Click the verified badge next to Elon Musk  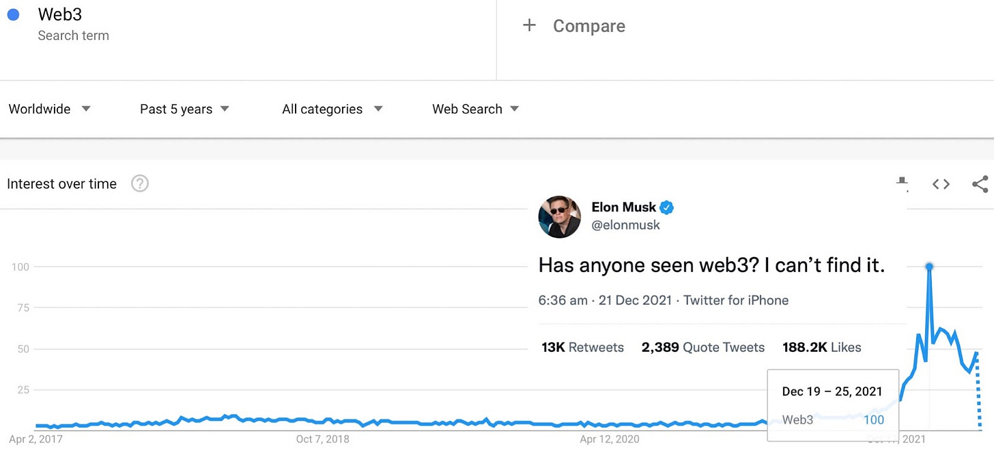tap(667, 207)
